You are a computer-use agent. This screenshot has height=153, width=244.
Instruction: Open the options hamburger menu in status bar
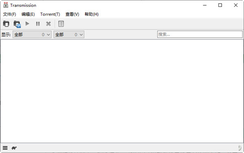5,148
